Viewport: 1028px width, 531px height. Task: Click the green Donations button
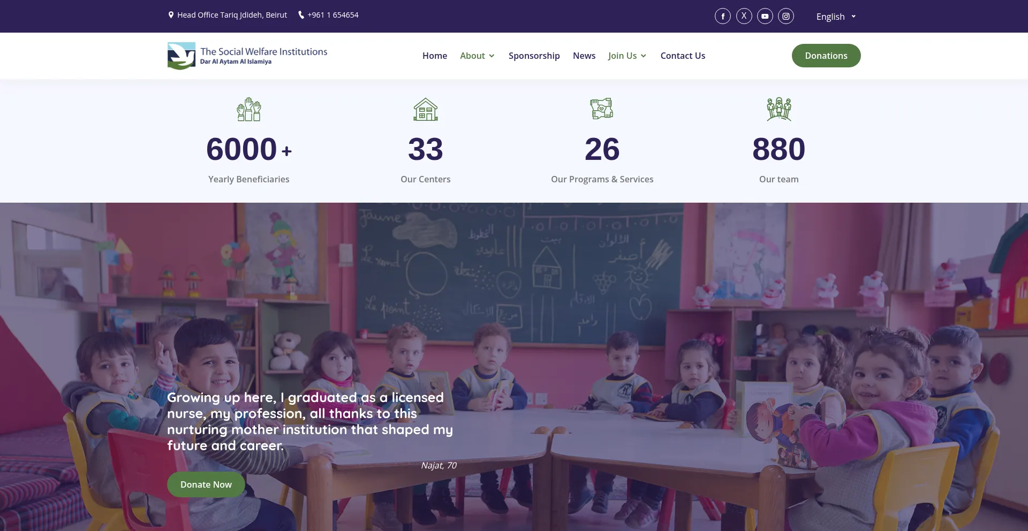[x=826, y=56]
